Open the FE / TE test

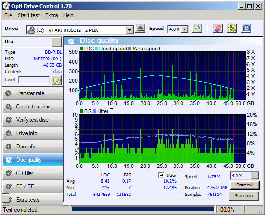(33, 186)
